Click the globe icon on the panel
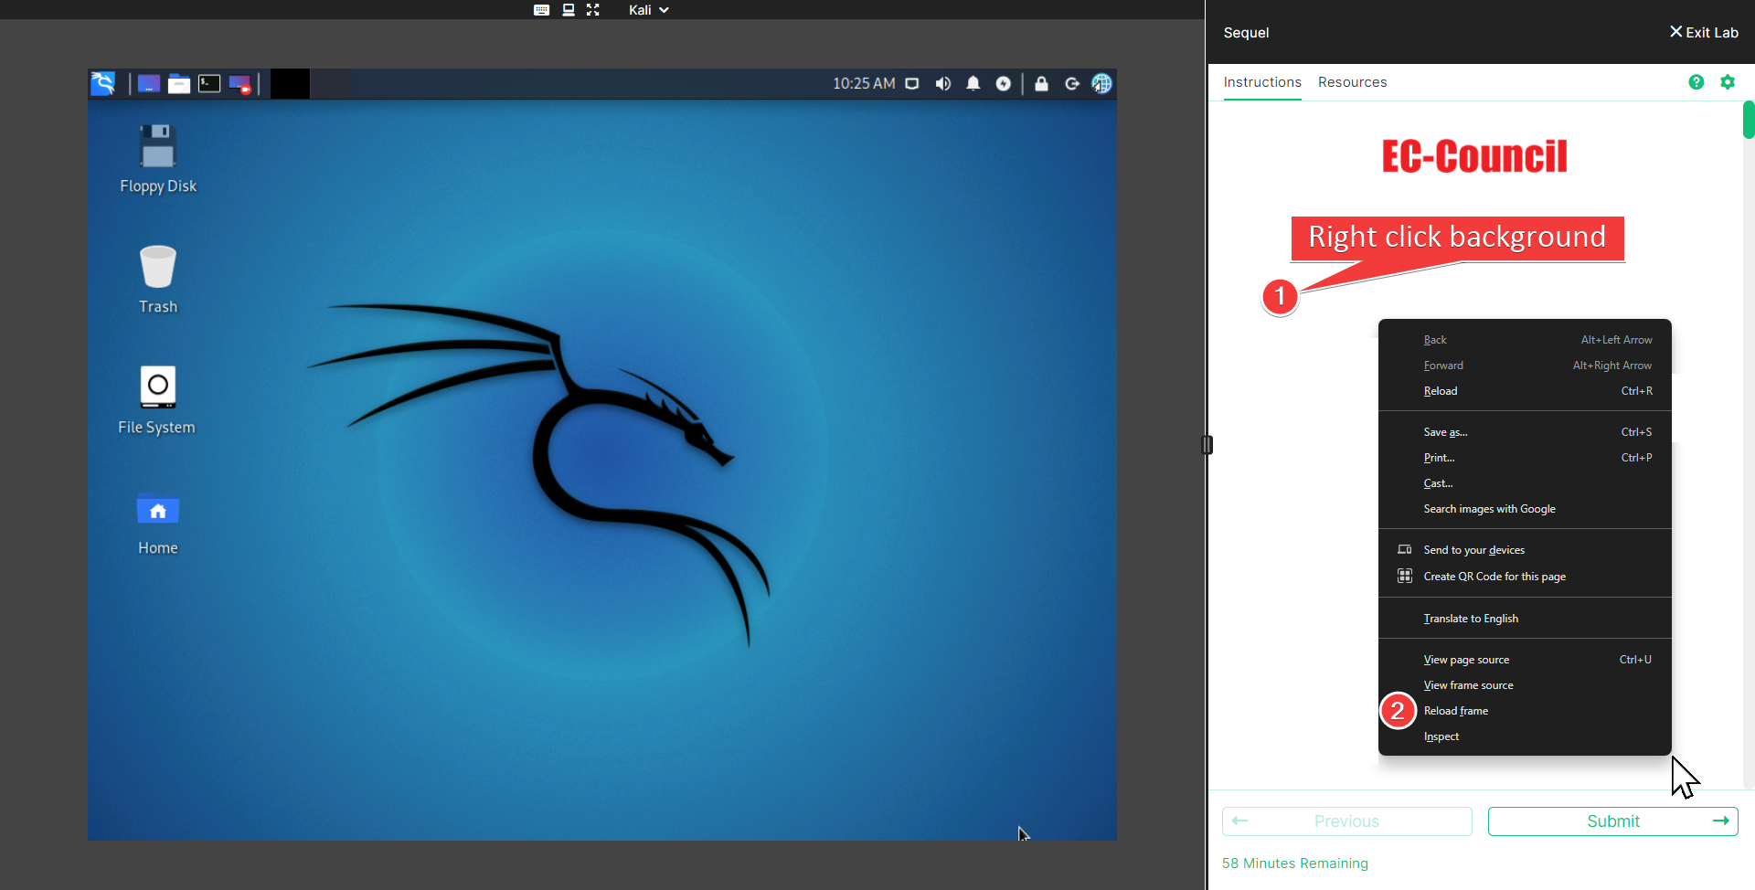The image size is (1755, 890). [1102, 84]
